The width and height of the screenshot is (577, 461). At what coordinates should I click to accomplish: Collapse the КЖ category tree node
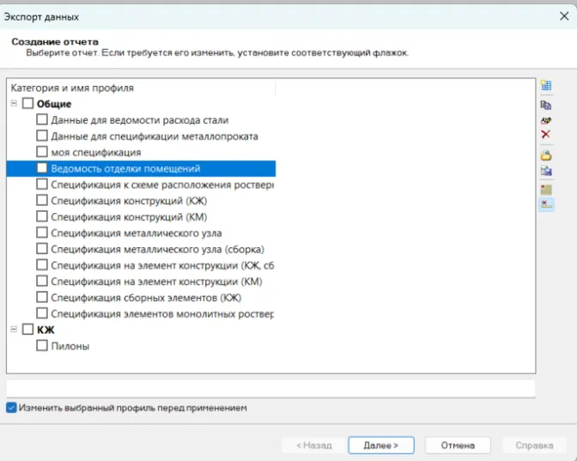point(15,330)
